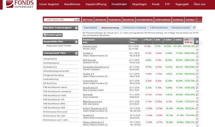Open the chart icon for UniFonds
This screenshot has width=215, height=127.
[197, 94]
